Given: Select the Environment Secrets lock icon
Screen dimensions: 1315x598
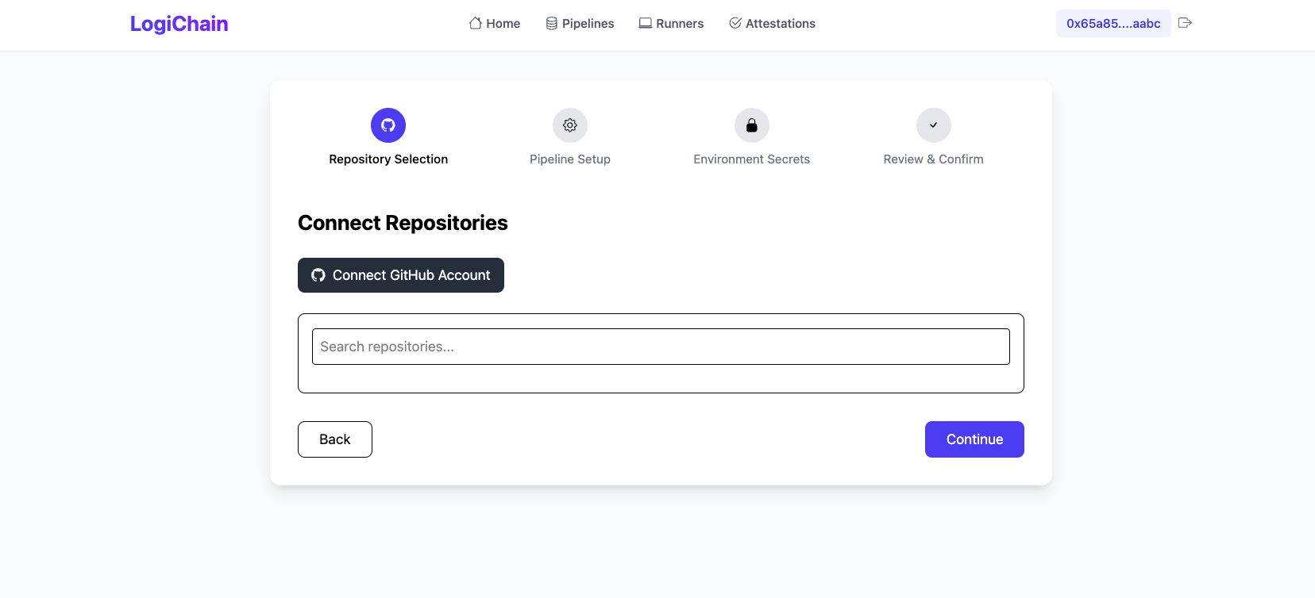Looking at the screenshot, I should pos(752,125).
